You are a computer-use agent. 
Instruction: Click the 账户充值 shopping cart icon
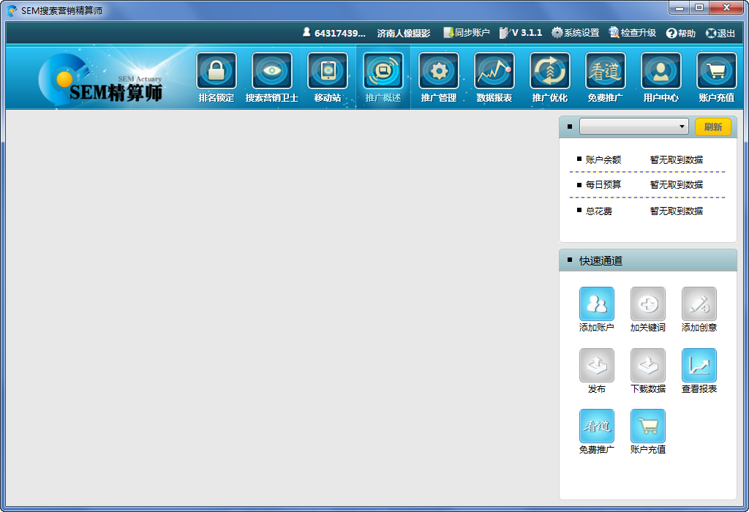pos(715,76)
